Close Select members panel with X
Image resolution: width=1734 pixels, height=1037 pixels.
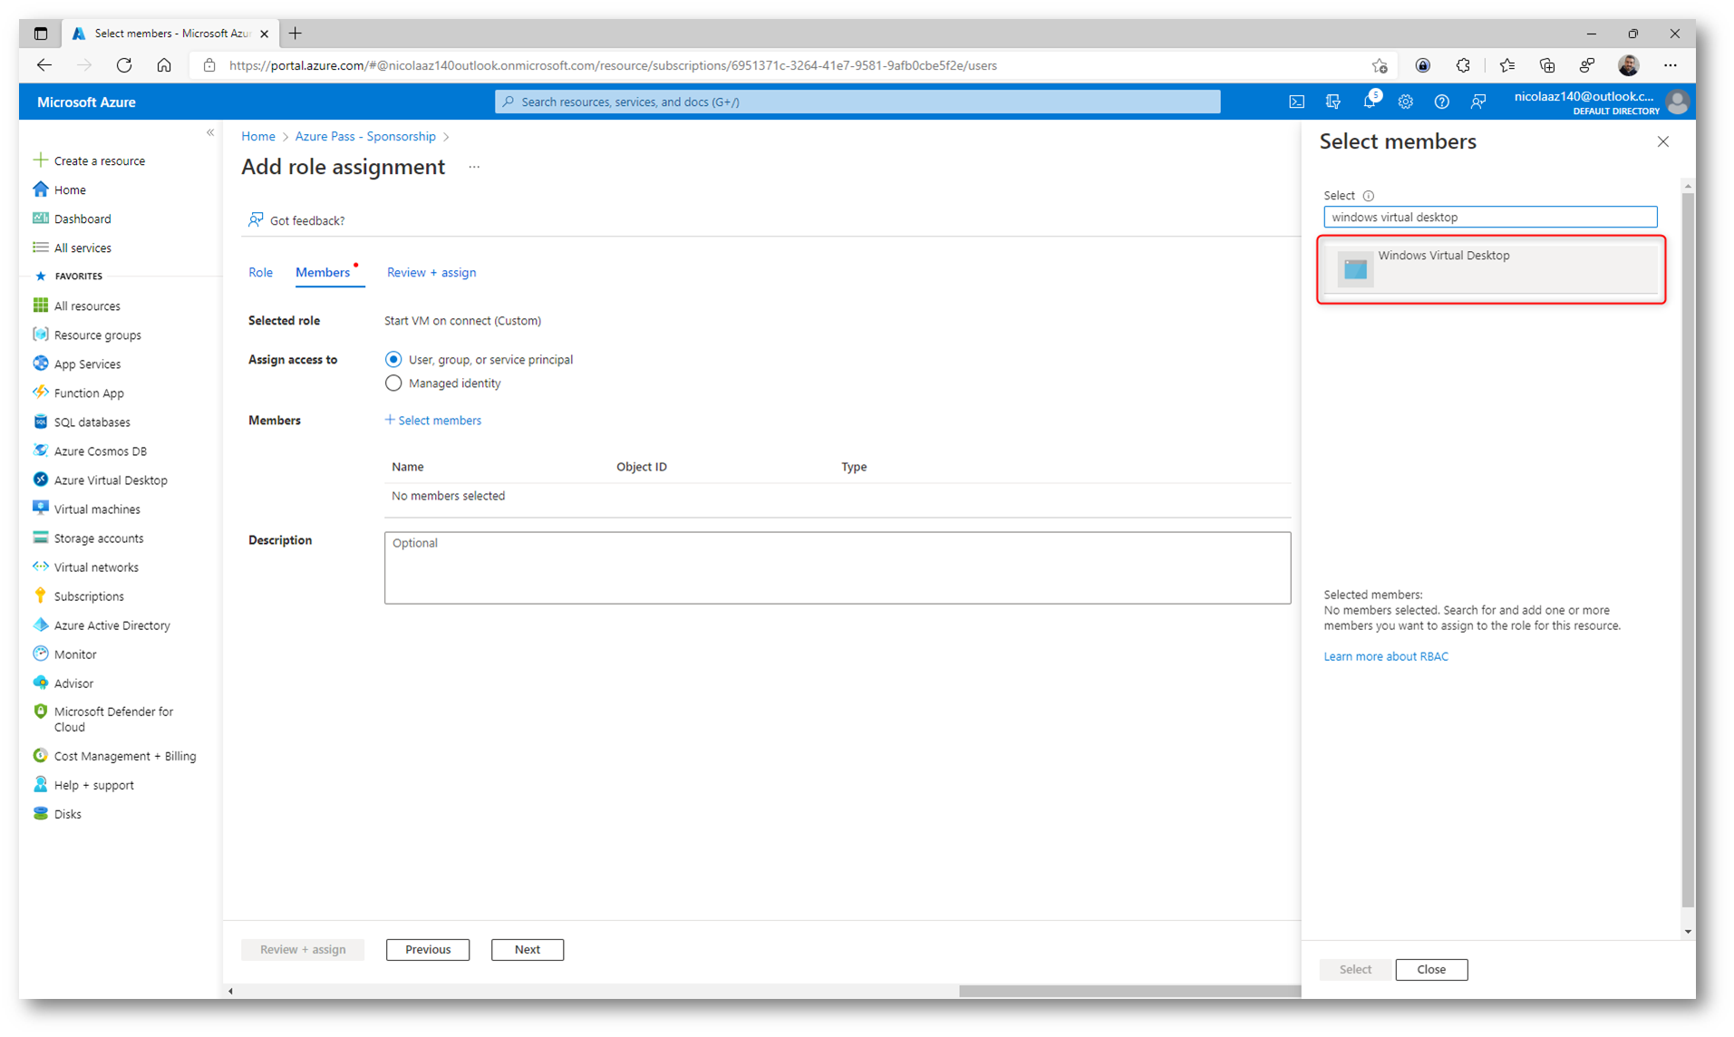click(1662, 141)
